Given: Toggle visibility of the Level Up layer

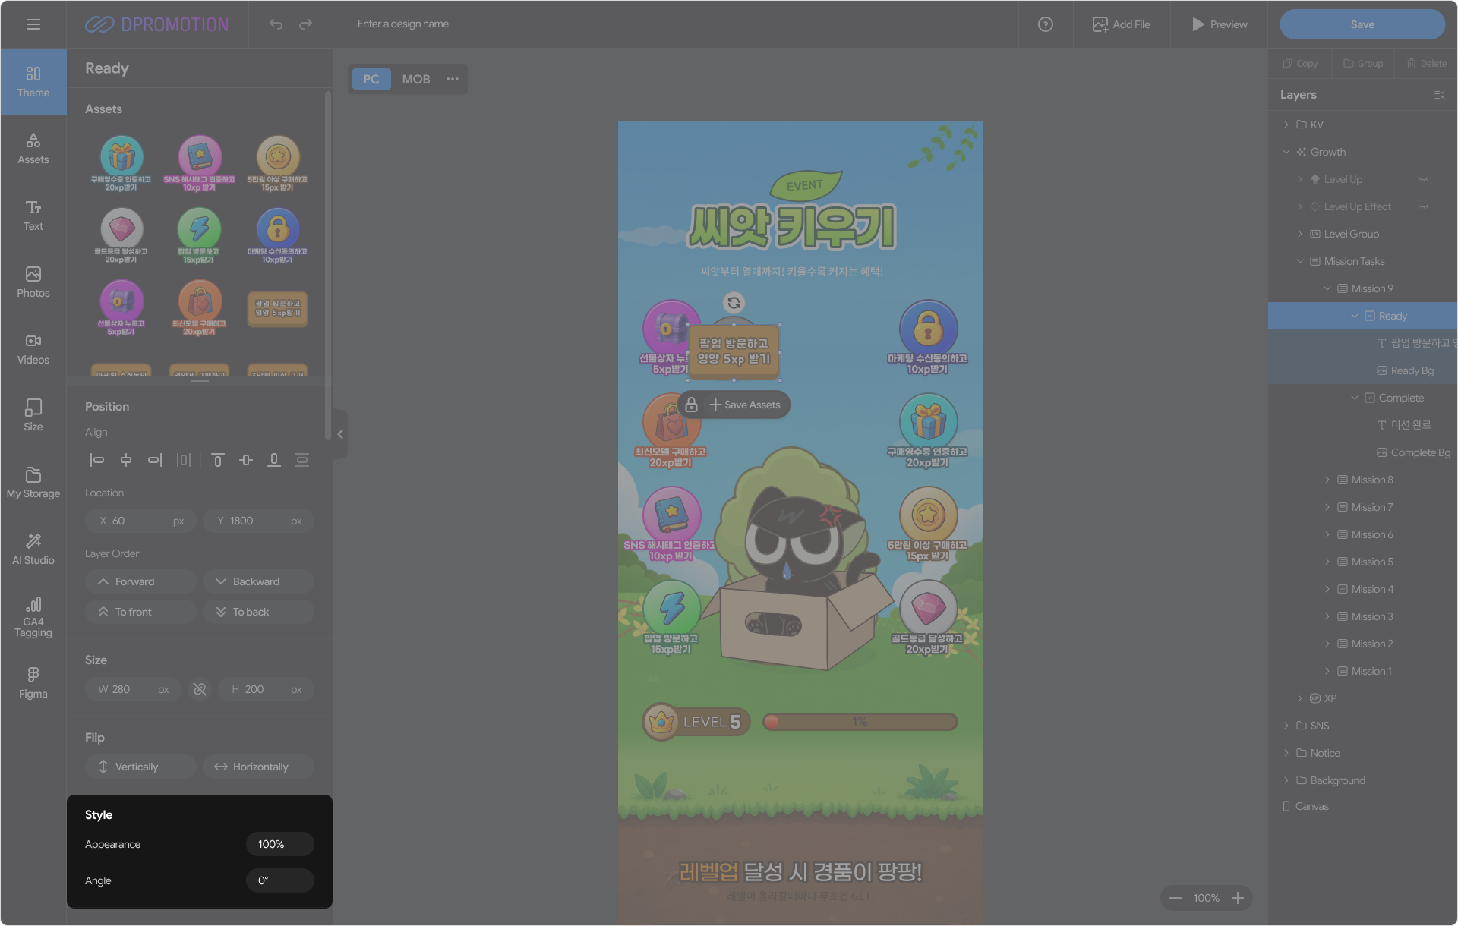Looking at the screenshot, I should click(x=1423, y=180).
